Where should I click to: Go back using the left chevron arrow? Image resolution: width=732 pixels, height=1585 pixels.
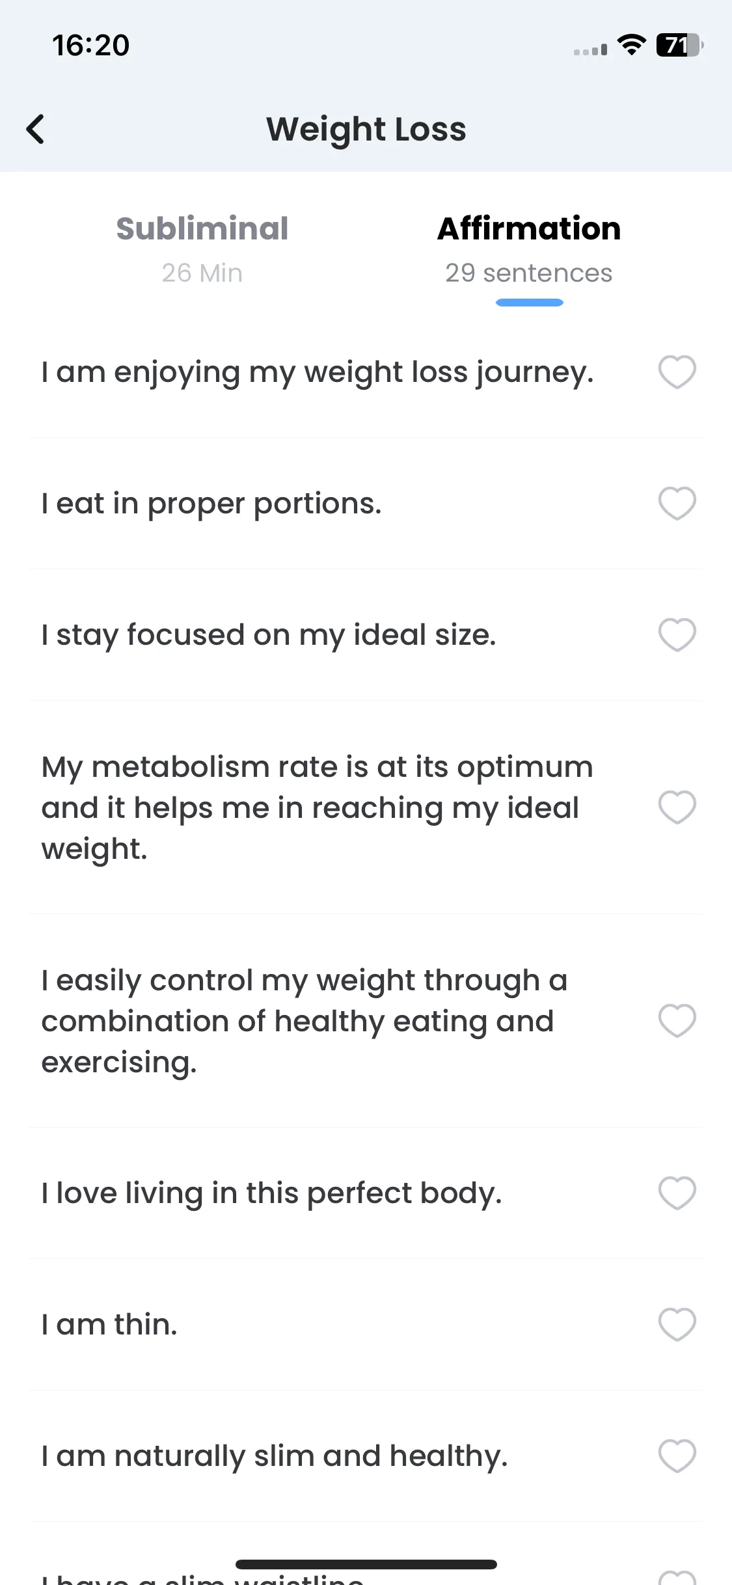point(36,129)
